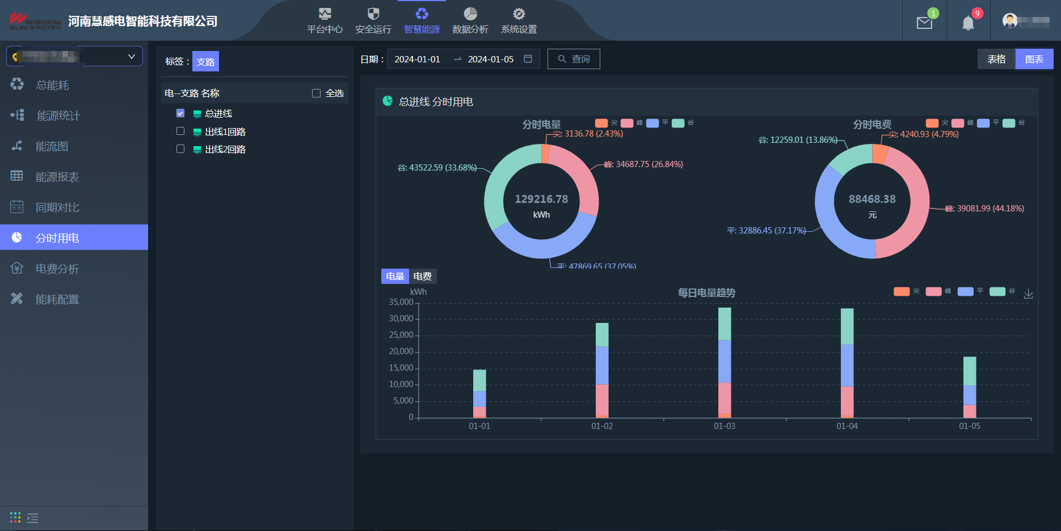This screenshot has height=531, width=1061.
Task: Select the 支路 tag button
Action: (205, 61)
